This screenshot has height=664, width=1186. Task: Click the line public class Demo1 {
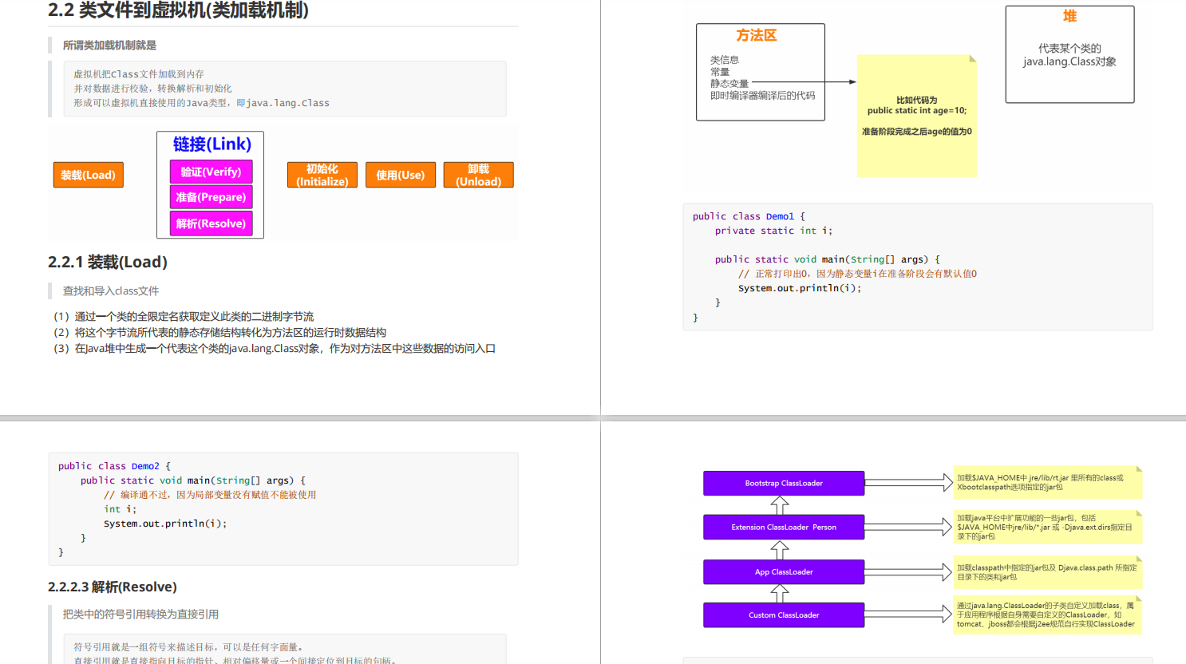(x=749, y=216)
